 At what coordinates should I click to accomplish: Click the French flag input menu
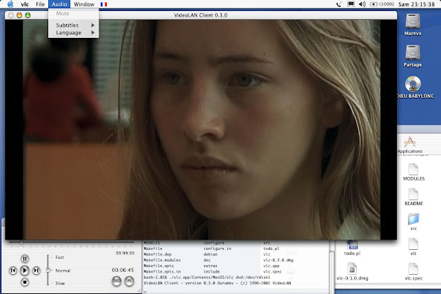(x=104, y=5)
